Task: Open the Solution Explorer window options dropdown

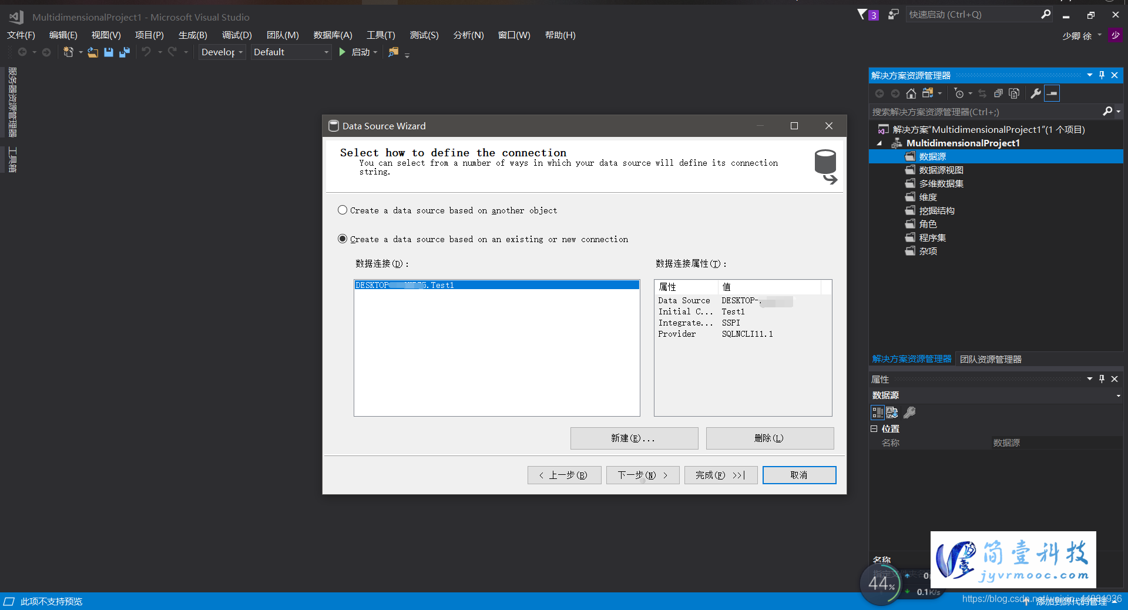Action: [x=1090, y=75]
